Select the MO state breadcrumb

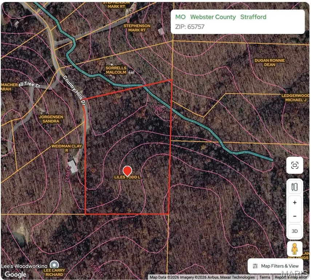coord(180,17)
